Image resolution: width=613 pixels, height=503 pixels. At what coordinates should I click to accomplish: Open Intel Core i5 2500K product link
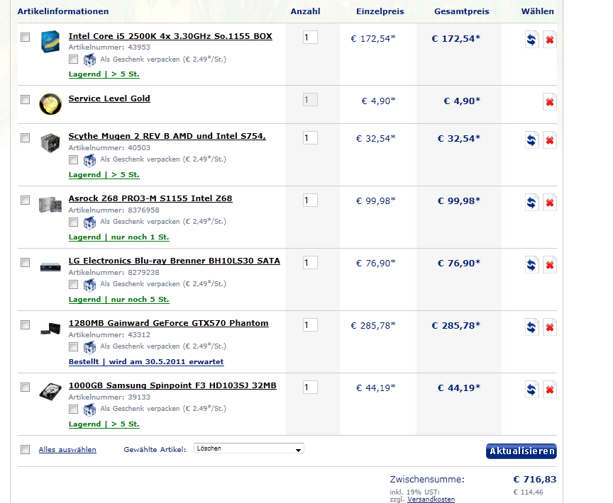click(170, 36)
